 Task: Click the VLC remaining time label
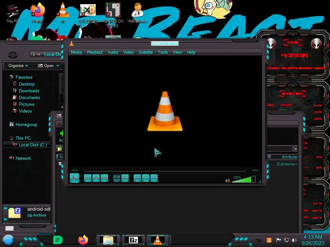point(255,170)
